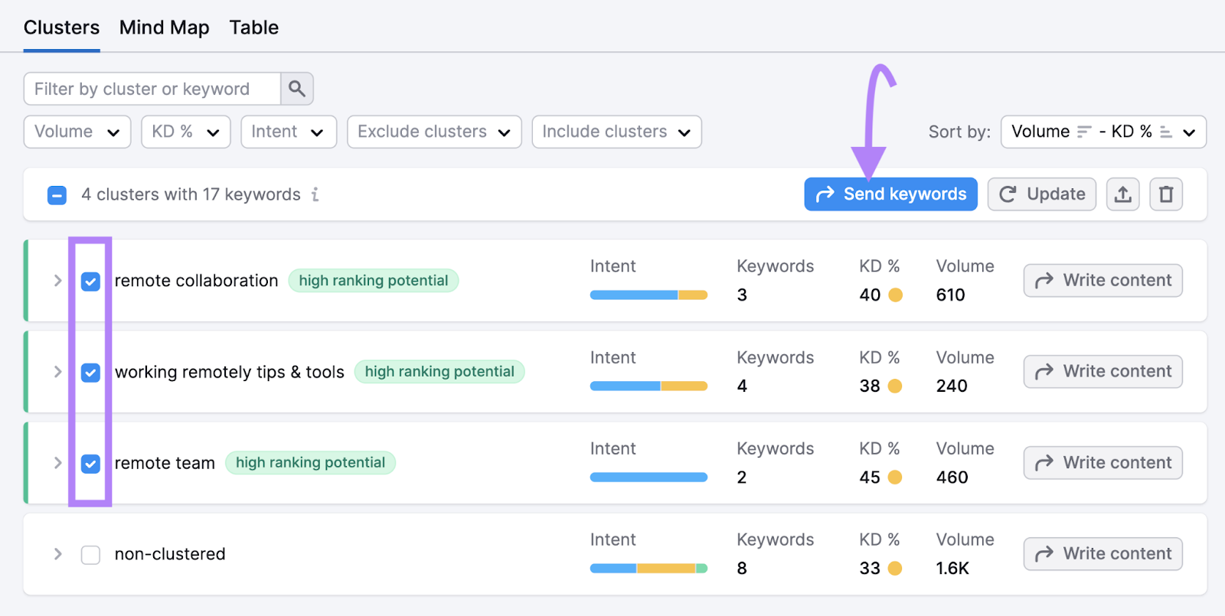Switch to the Table tab

pyautogui.click(x=253, y=28)
